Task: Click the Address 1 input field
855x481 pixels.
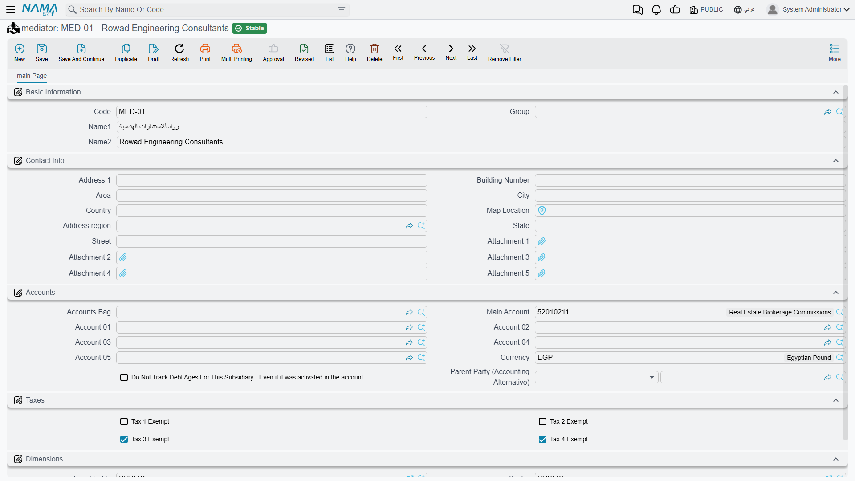Action: (272, 180)
